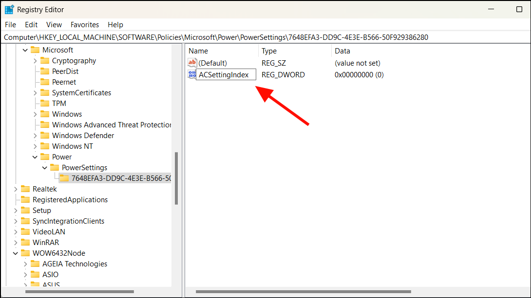This screenshot has width=531, height=298.
Task: Click the values pane horizontal scrollbar
Action: [303, 292]
